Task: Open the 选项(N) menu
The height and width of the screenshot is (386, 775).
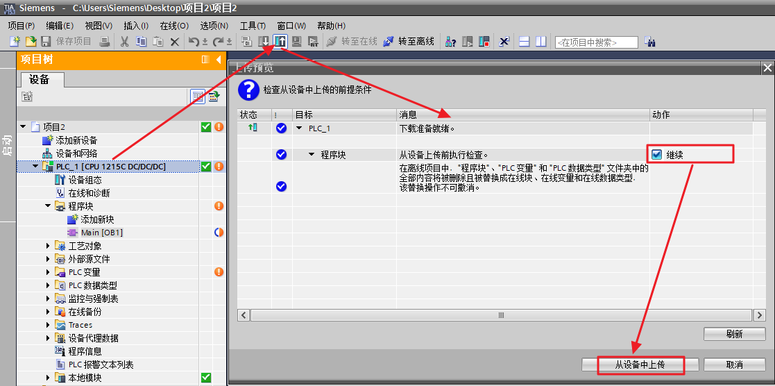Action: coord(214,26)
